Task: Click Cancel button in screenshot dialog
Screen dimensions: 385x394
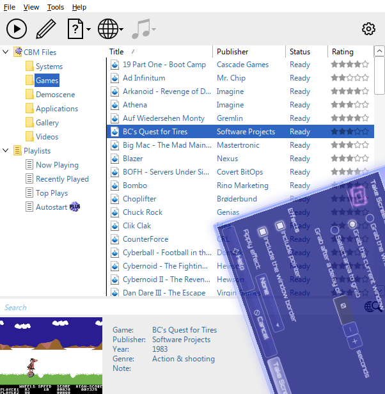Action: click(x=260, y=324)
